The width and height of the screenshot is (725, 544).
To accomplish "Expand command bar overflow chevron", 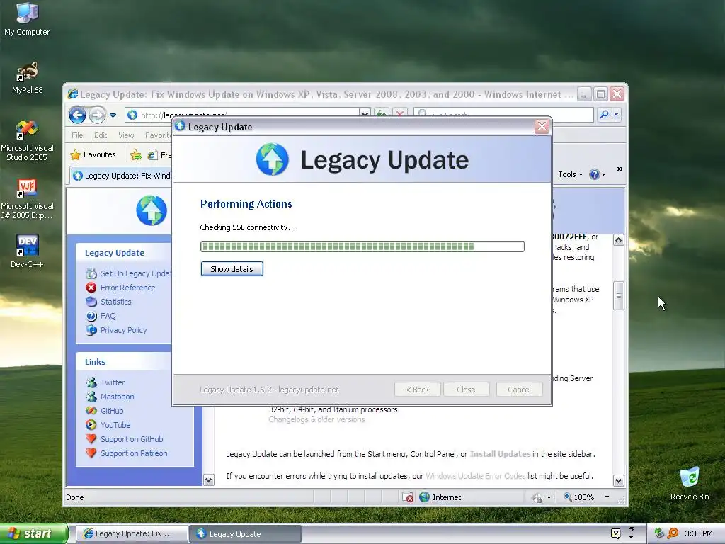I will [620, 169].
